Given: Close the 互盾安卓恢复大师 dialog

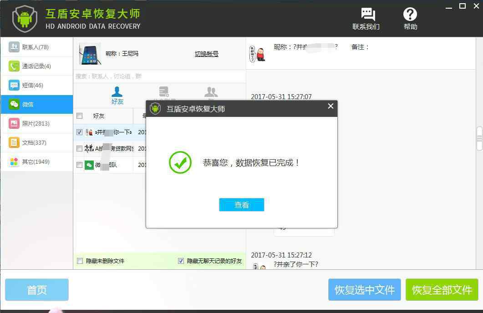Looking at the screenshot, I should tap(330, 106).
